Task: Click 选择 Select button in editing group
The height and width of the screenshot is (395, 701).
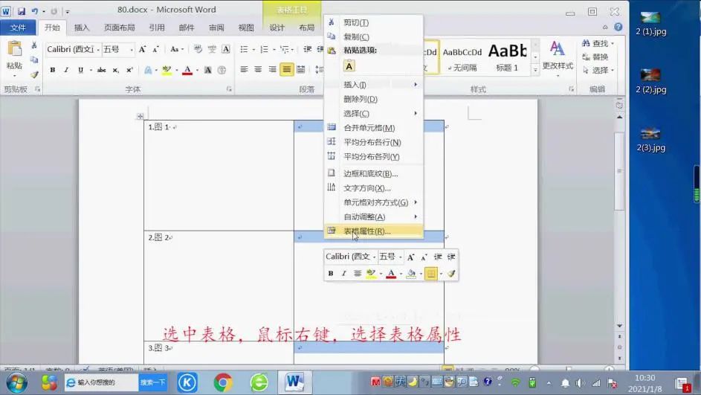Action: (598, 70)
